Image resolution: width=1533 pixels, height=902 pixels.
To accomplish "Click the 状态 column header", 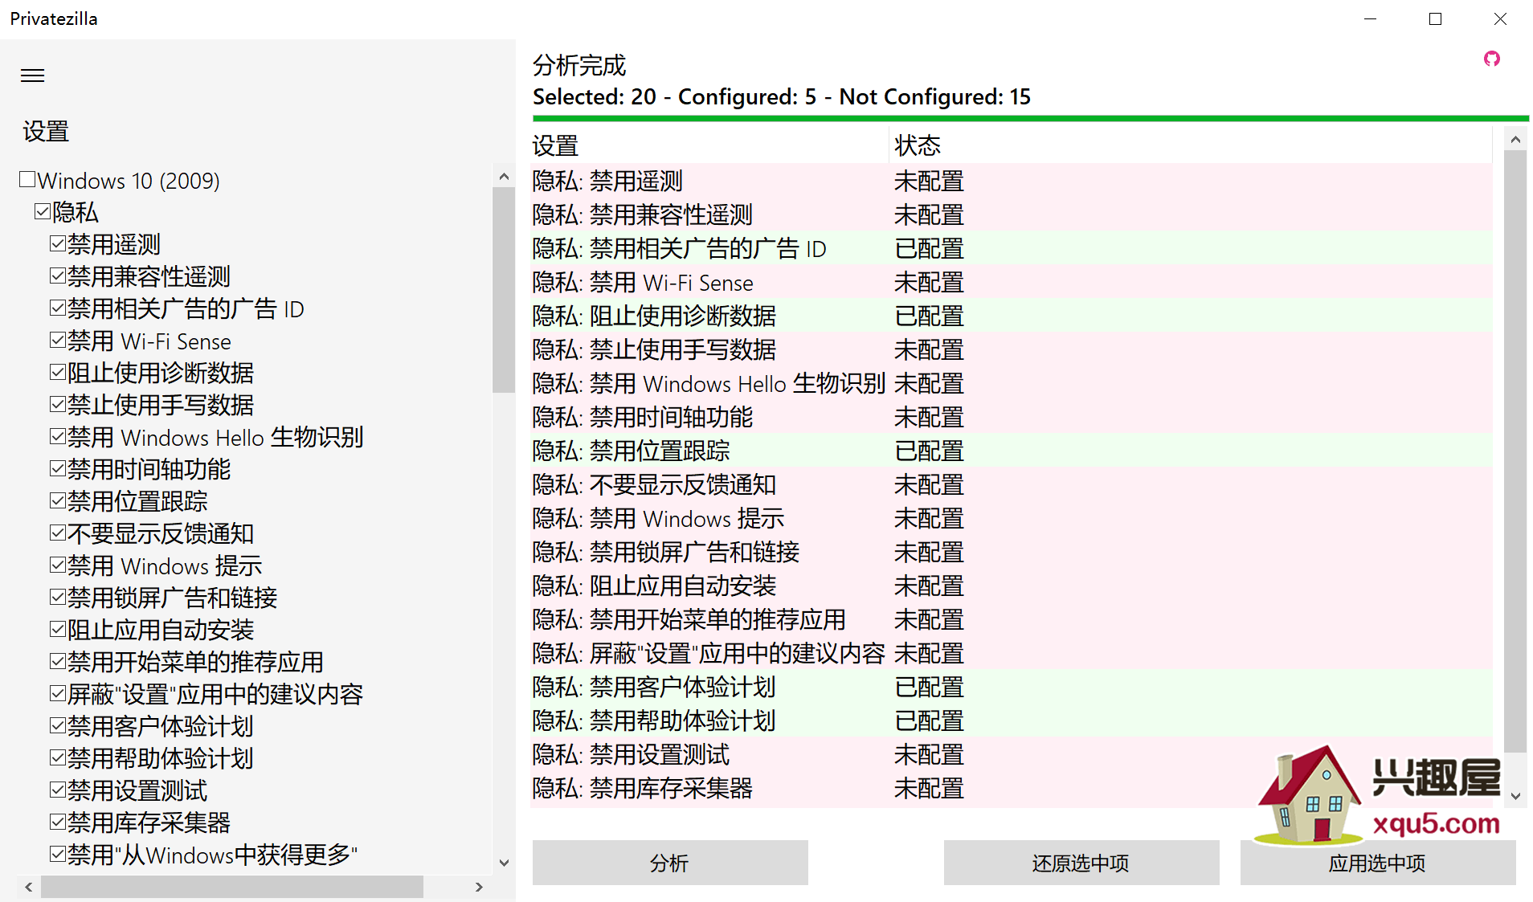I will (x=1191, y=145).
